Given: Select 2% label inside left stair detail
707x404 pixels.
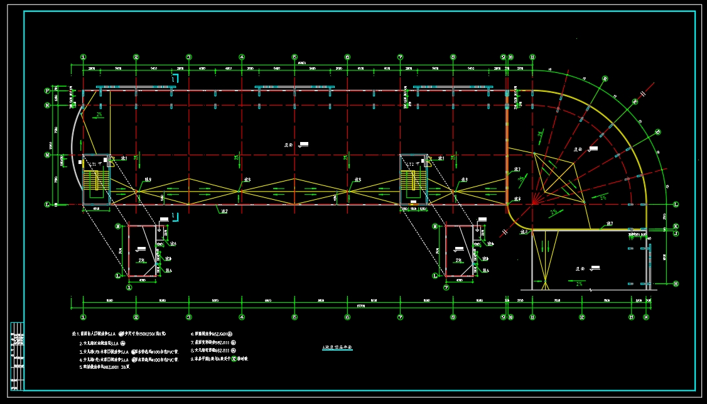Looking at the screenshot, I should [x=141, y=261].
